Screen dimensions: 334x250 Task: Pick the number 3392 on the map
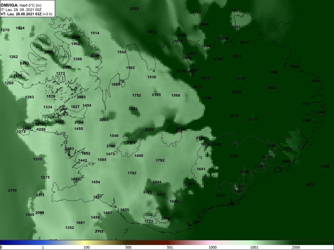pos(321,112)
